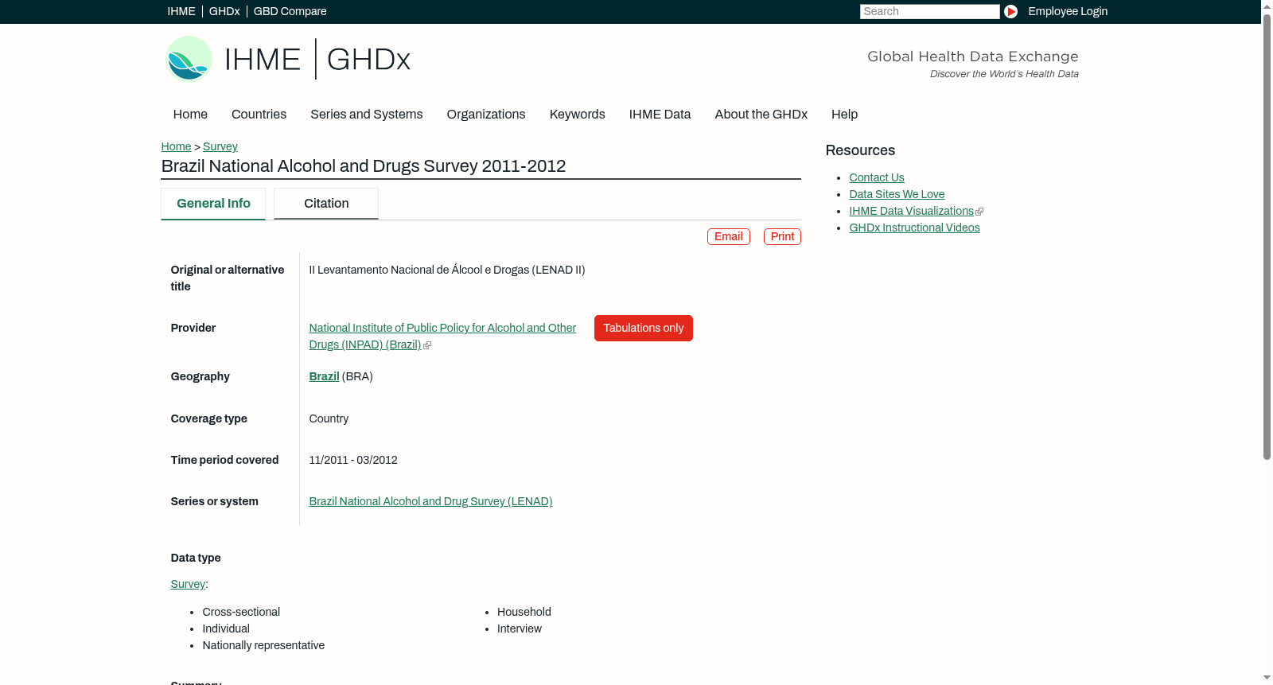Open the Keywords menu
Image resolution: width=1273 pixels, height=685 pixels.
pyautogui.click(x=577, y=114)
